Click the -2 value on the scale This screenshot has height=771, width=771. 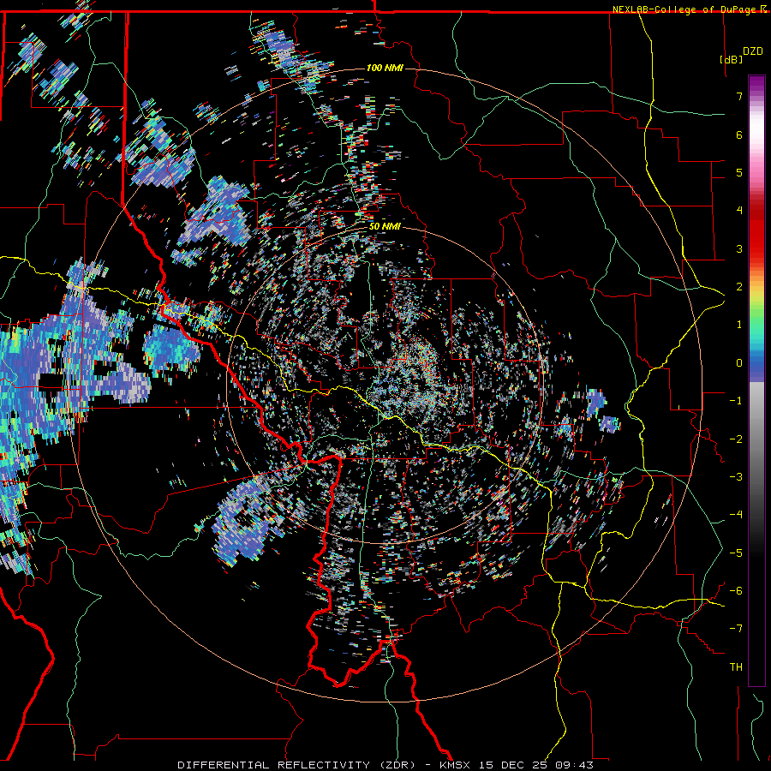tap(736, 439)
